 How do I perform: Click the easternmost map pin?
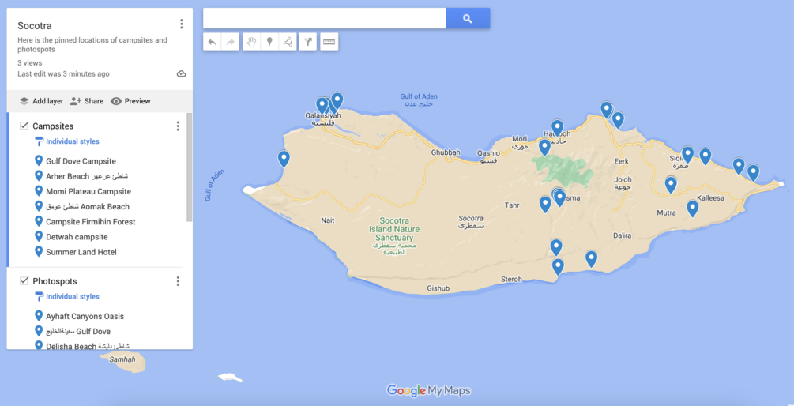754,173
